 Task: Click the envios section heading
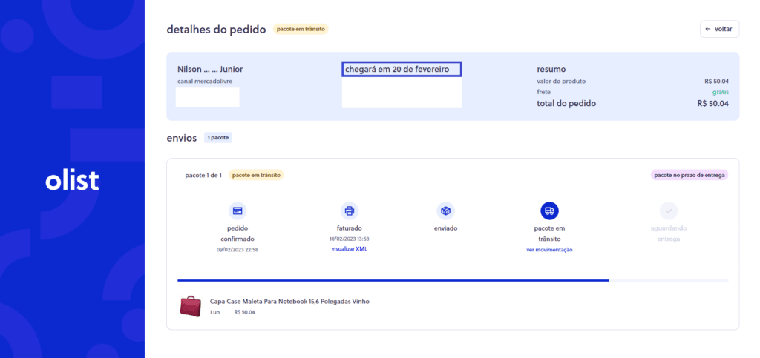(181, 139)
